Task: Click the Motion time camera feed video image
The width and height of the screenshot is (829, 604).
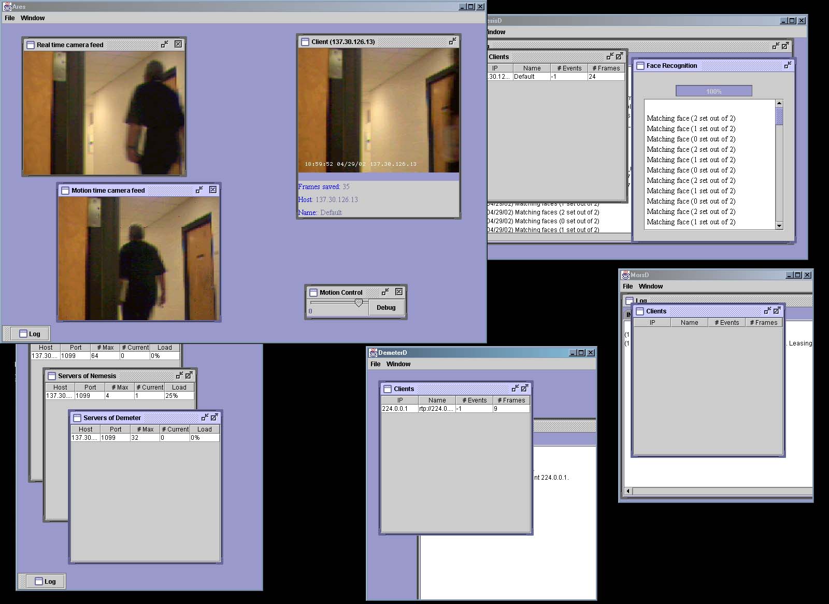Action: point(139,258)
